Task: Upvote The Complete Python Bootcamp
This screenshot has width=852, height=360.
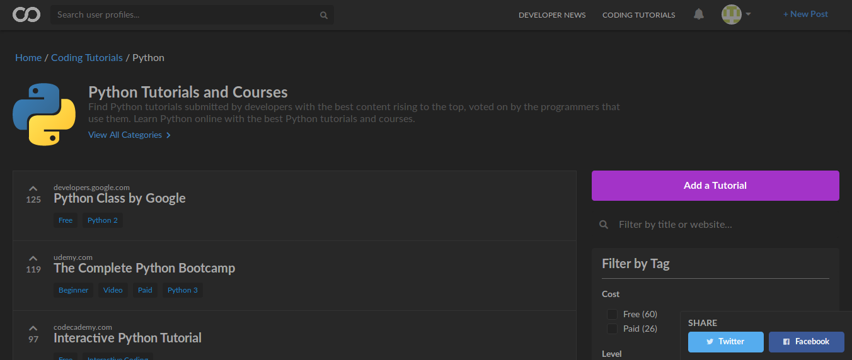Action: (x=33, y=258)
